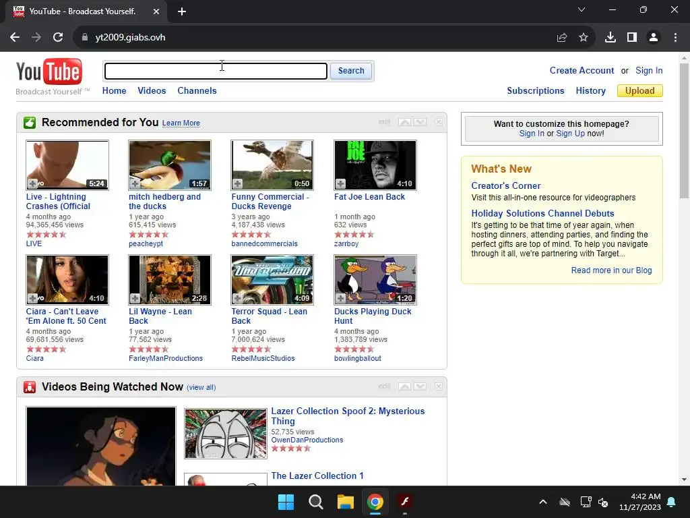
Task: Click Learn More link
Action: point(181,123)
